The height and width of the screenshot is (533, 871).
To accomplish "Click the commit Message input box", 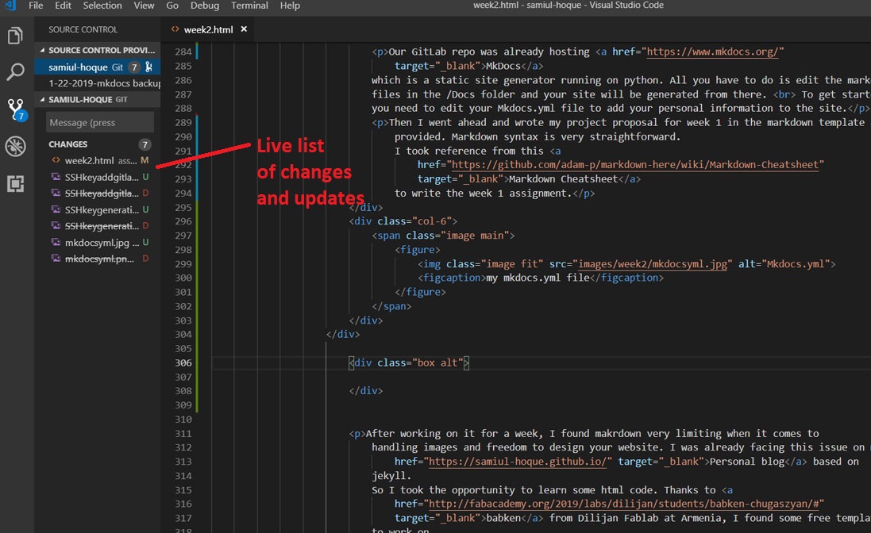I will click(x=99, y=123).
